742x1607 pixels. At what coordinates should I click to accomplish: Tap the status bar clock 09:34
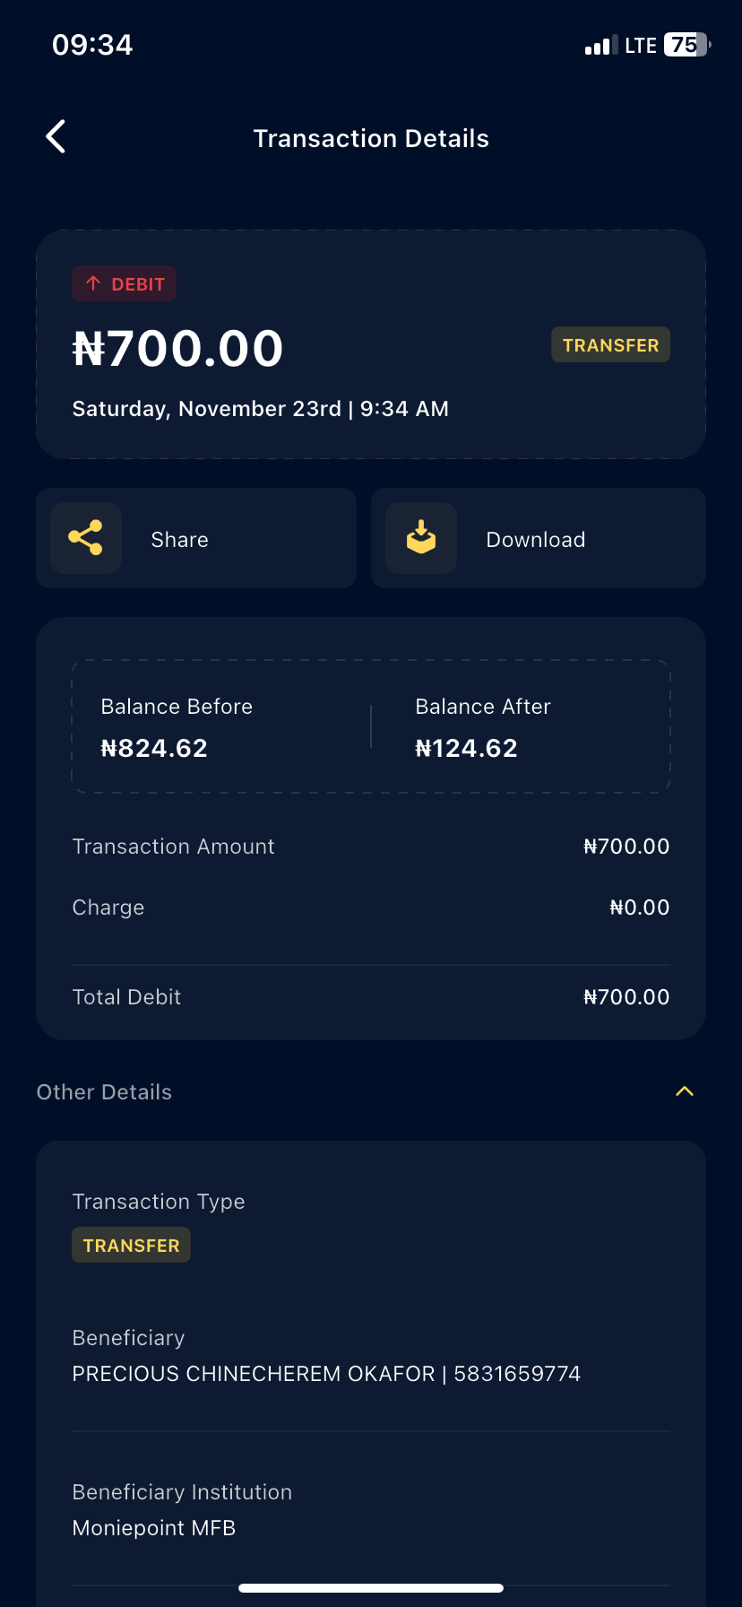point(92,45)
